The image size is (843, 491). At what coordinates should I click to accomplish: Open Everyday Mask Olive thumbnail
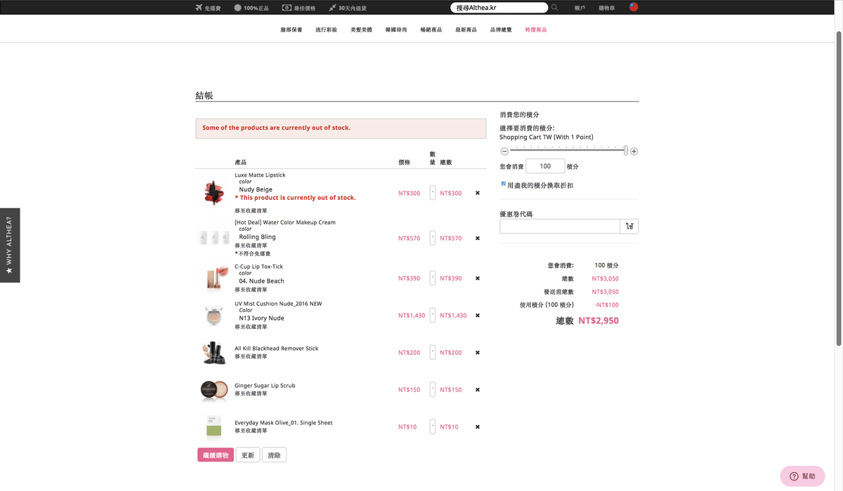pos(213,427)
